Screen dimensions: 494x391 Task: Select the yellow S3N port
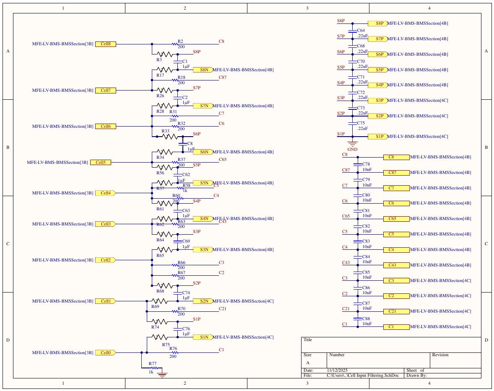203,250
